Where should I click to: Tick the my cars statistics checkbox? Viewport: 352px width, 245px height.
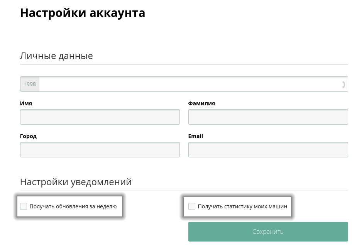coord(192,206)
